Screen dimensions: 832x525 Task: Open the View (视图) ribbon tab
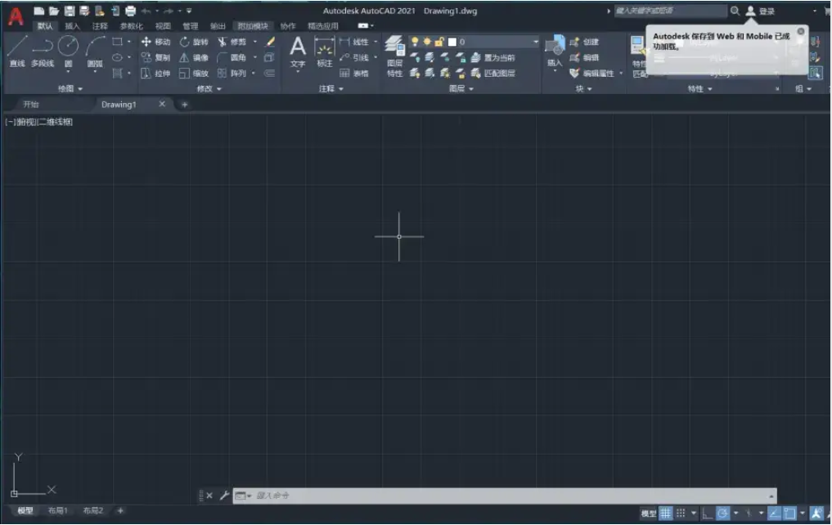[x=163, y=26]
